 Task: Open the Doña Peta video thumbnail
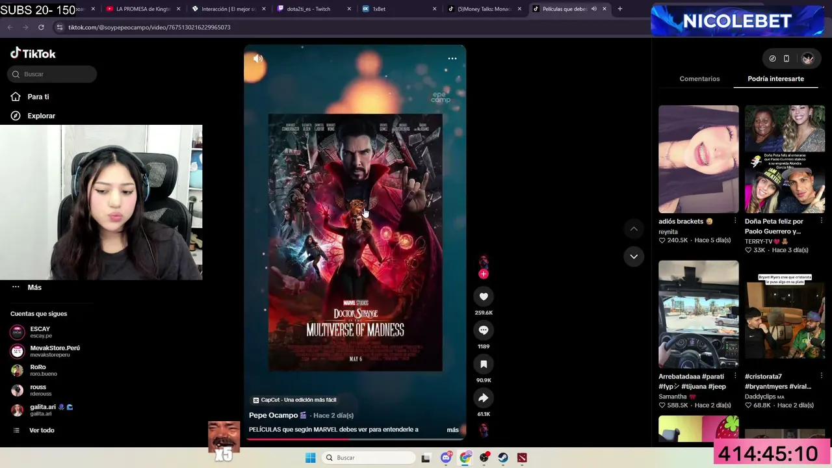pos(785,159)
